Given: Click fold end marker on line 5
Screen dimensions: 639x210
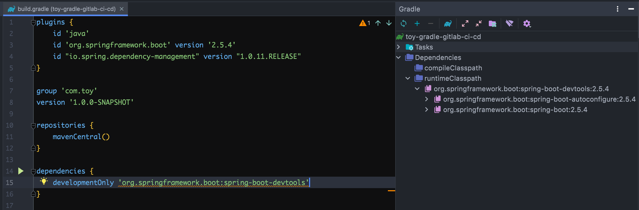Looking at the screenshot, I should [33, 68].
